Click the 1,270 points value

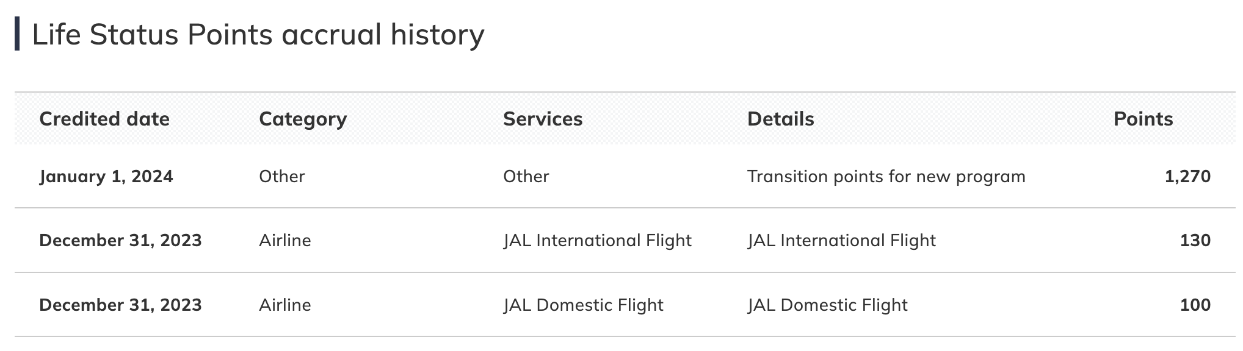pos(1187,177)
